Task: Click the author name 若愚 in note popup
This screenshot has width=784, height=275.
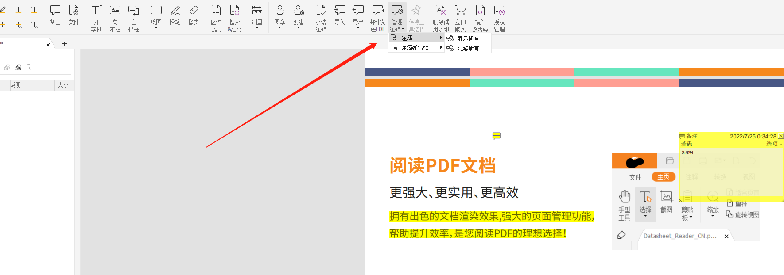Action: (x=687, y=144)
